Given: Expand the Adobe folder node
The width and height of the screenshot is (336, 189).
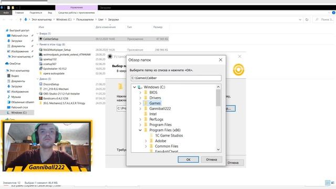Looking at the screenshot, I should click(x=146, y=141).
